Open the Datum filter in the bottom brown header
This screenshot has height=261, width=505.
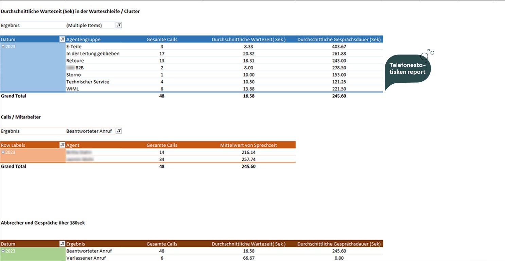click(62, 244)
